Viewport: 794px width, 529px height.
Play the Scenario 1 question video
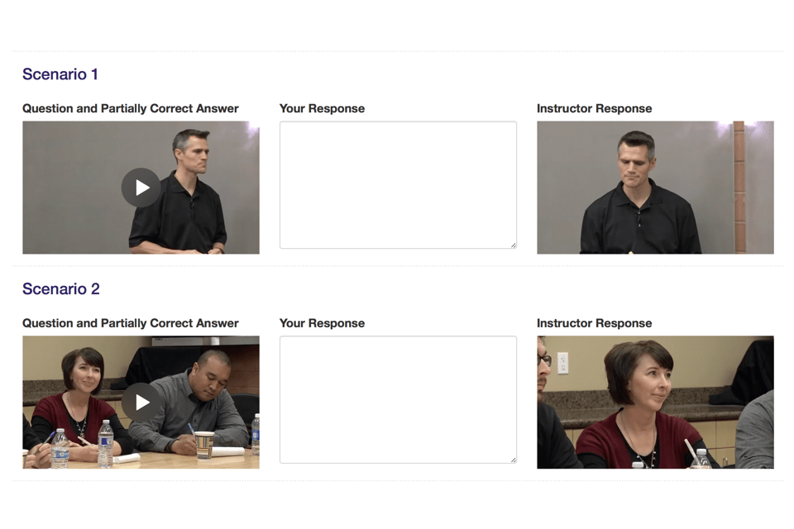pyautogui.click(x=141, y=188)
